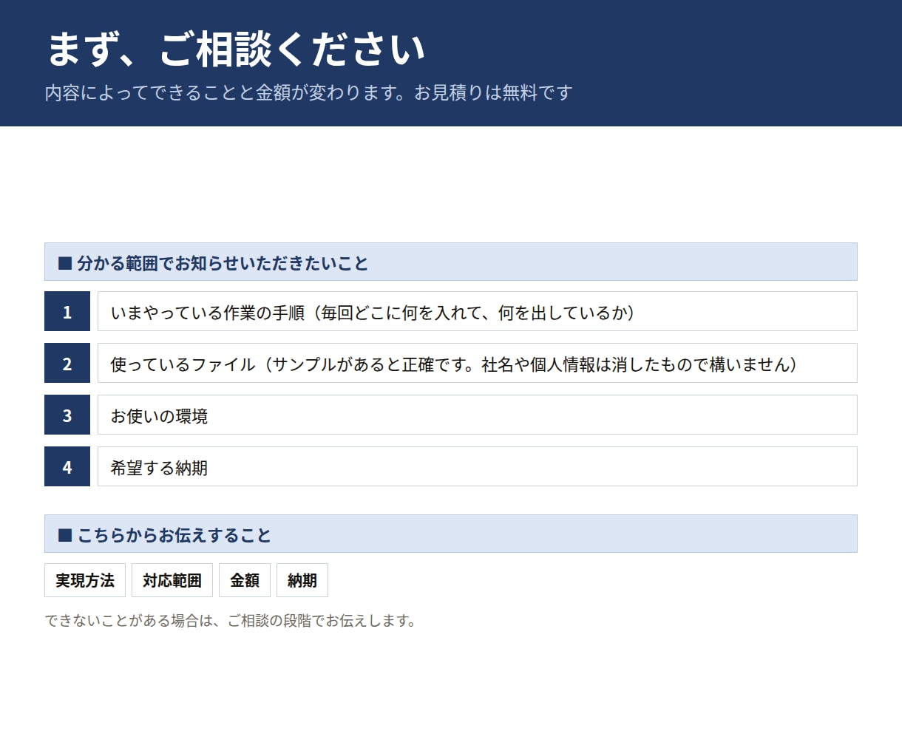Select section header 分かる範囲でお知らせいただきたいこと

click(451, 262)
